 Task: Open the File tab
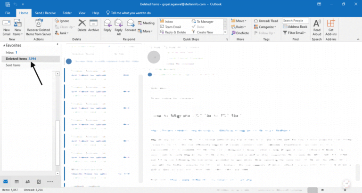(x=8, y=13)
